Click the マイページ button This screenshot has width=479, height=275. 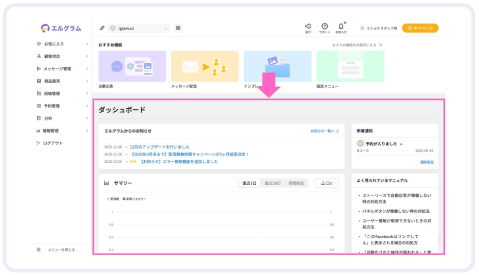tap(420, 28)
